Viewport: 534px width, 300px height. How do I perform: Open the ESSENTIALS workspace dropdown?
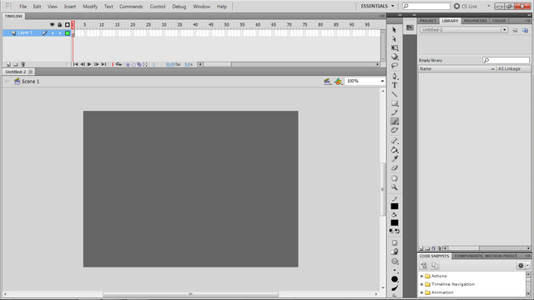[377, 6]
